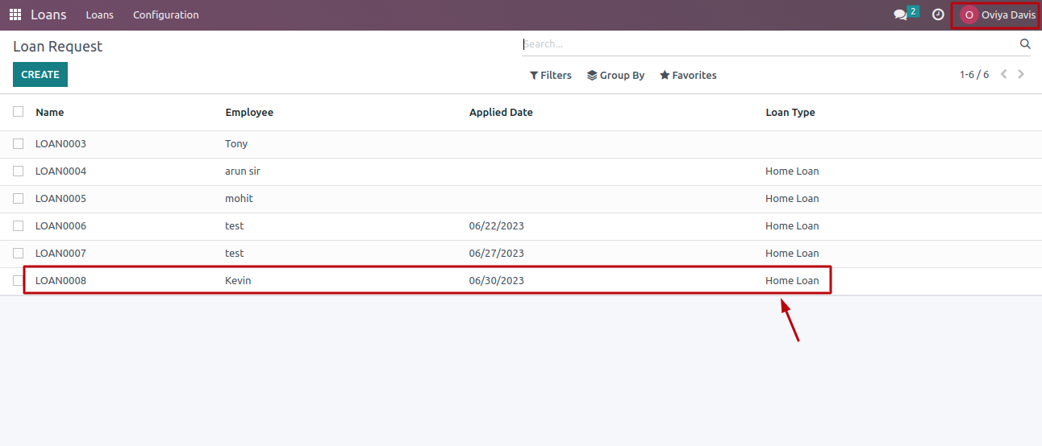The image size is (1042, 446).
Task: Open the Oviya Davis user menu
Action: [997, 14]
